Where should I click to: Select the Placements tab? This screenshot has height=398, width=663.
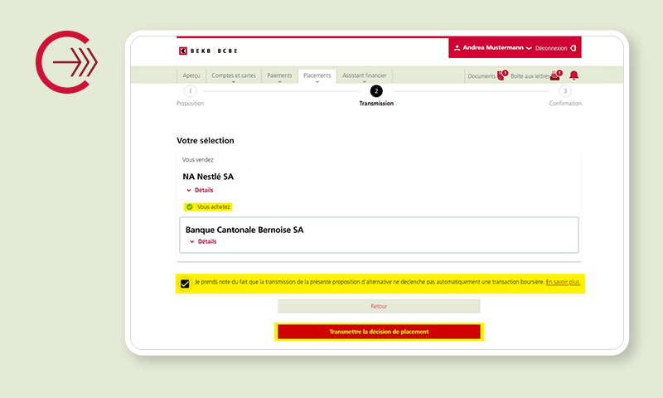pyautogui.click(x=317, y=76)
